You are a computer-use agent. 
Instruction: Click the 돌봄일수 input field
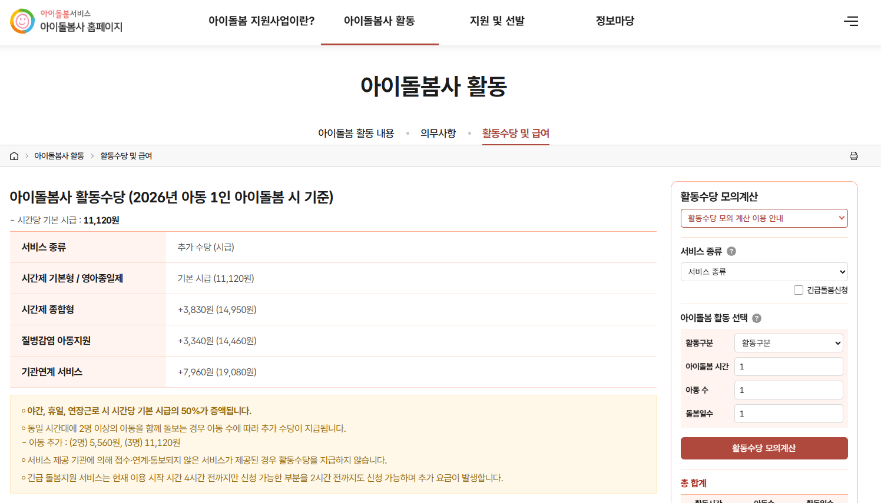(789, 414)
